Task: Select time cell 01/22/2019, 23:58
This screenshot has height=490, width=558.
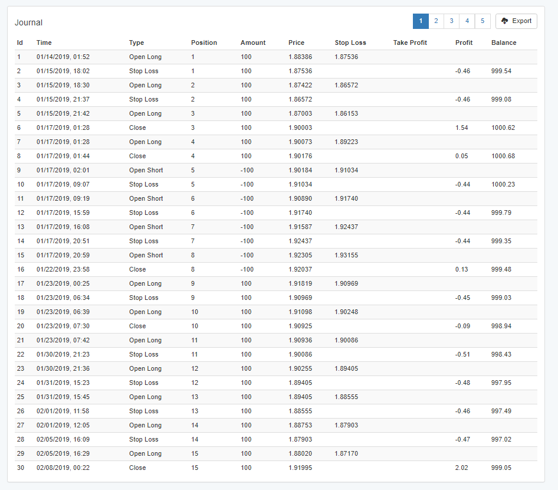Action: [x=63, y=270]
